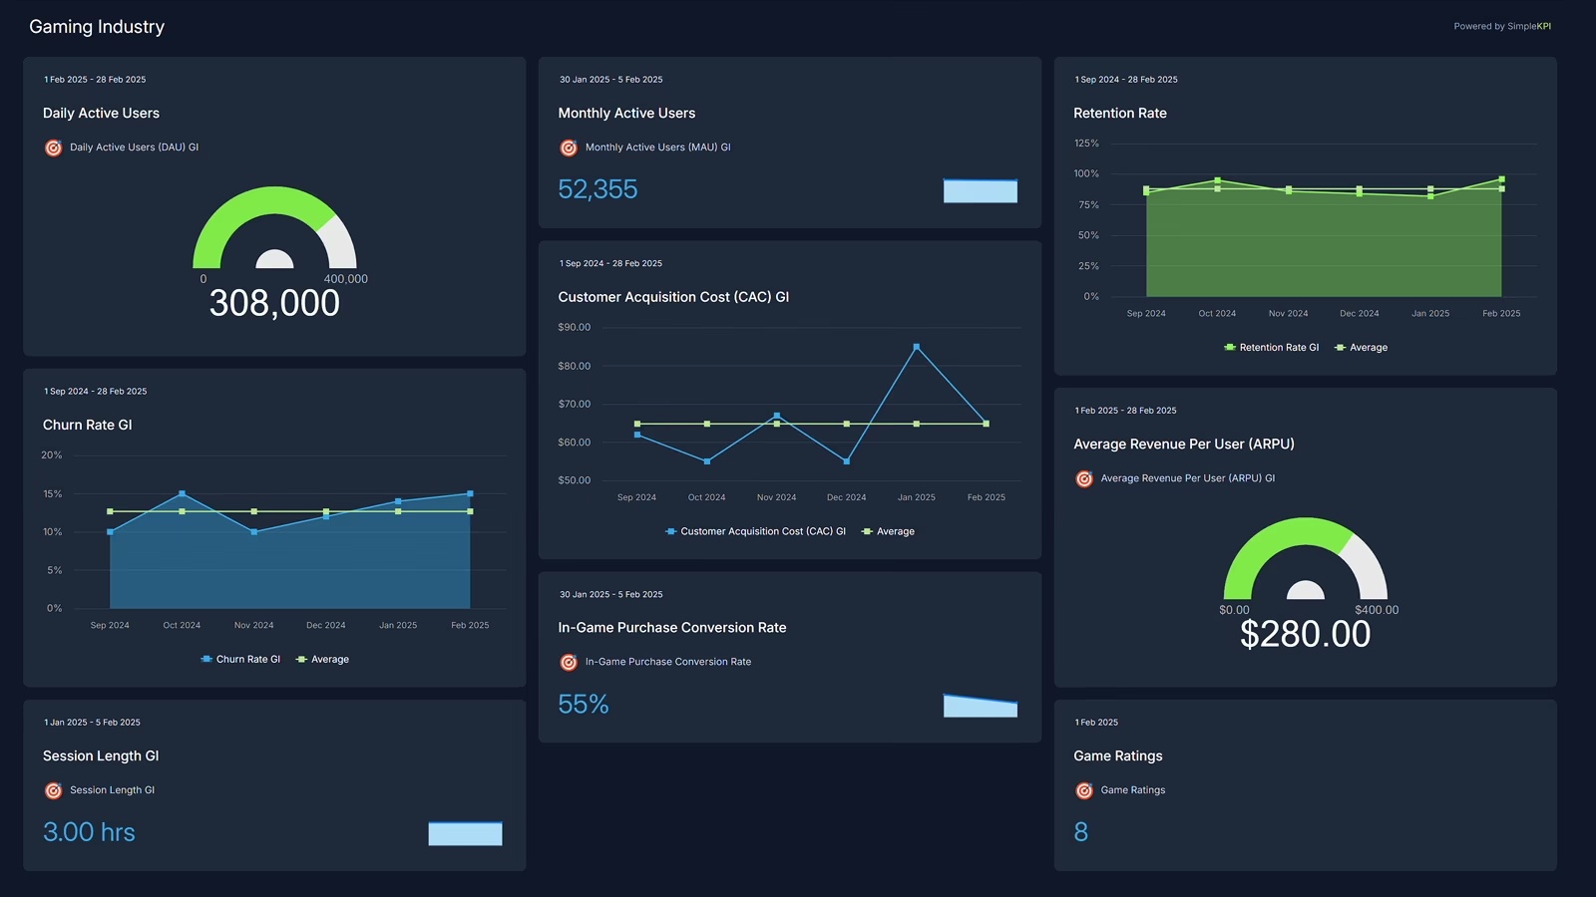Click the Churn Rate GI legend marker

pos(204,659)
